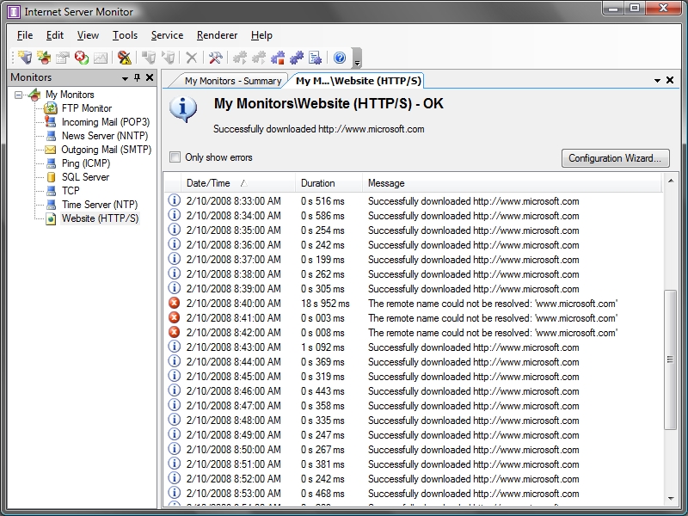Click the blue Help question mark icon
688x516 pixels.
[x=340, y=58]
